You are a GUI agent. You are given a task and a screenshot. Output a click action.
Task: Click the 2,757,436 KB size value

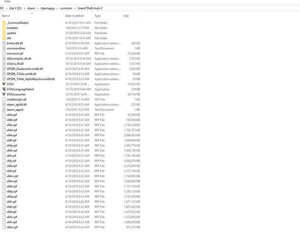click(132, 197)
